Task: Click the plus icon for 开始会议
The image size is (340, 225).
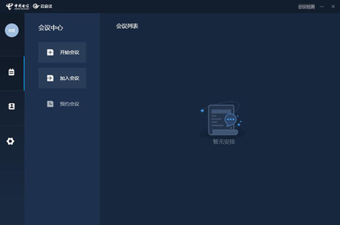Action: pyautogui.click(x=50, y=53)
